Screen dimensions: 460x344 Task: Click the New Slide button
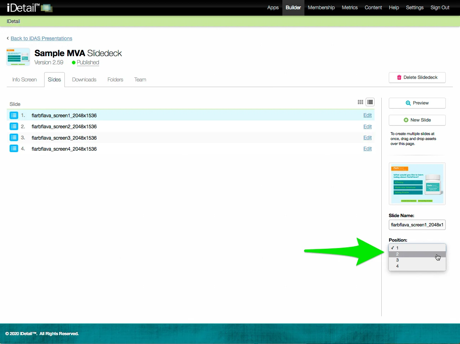click(x=417, y=120)
